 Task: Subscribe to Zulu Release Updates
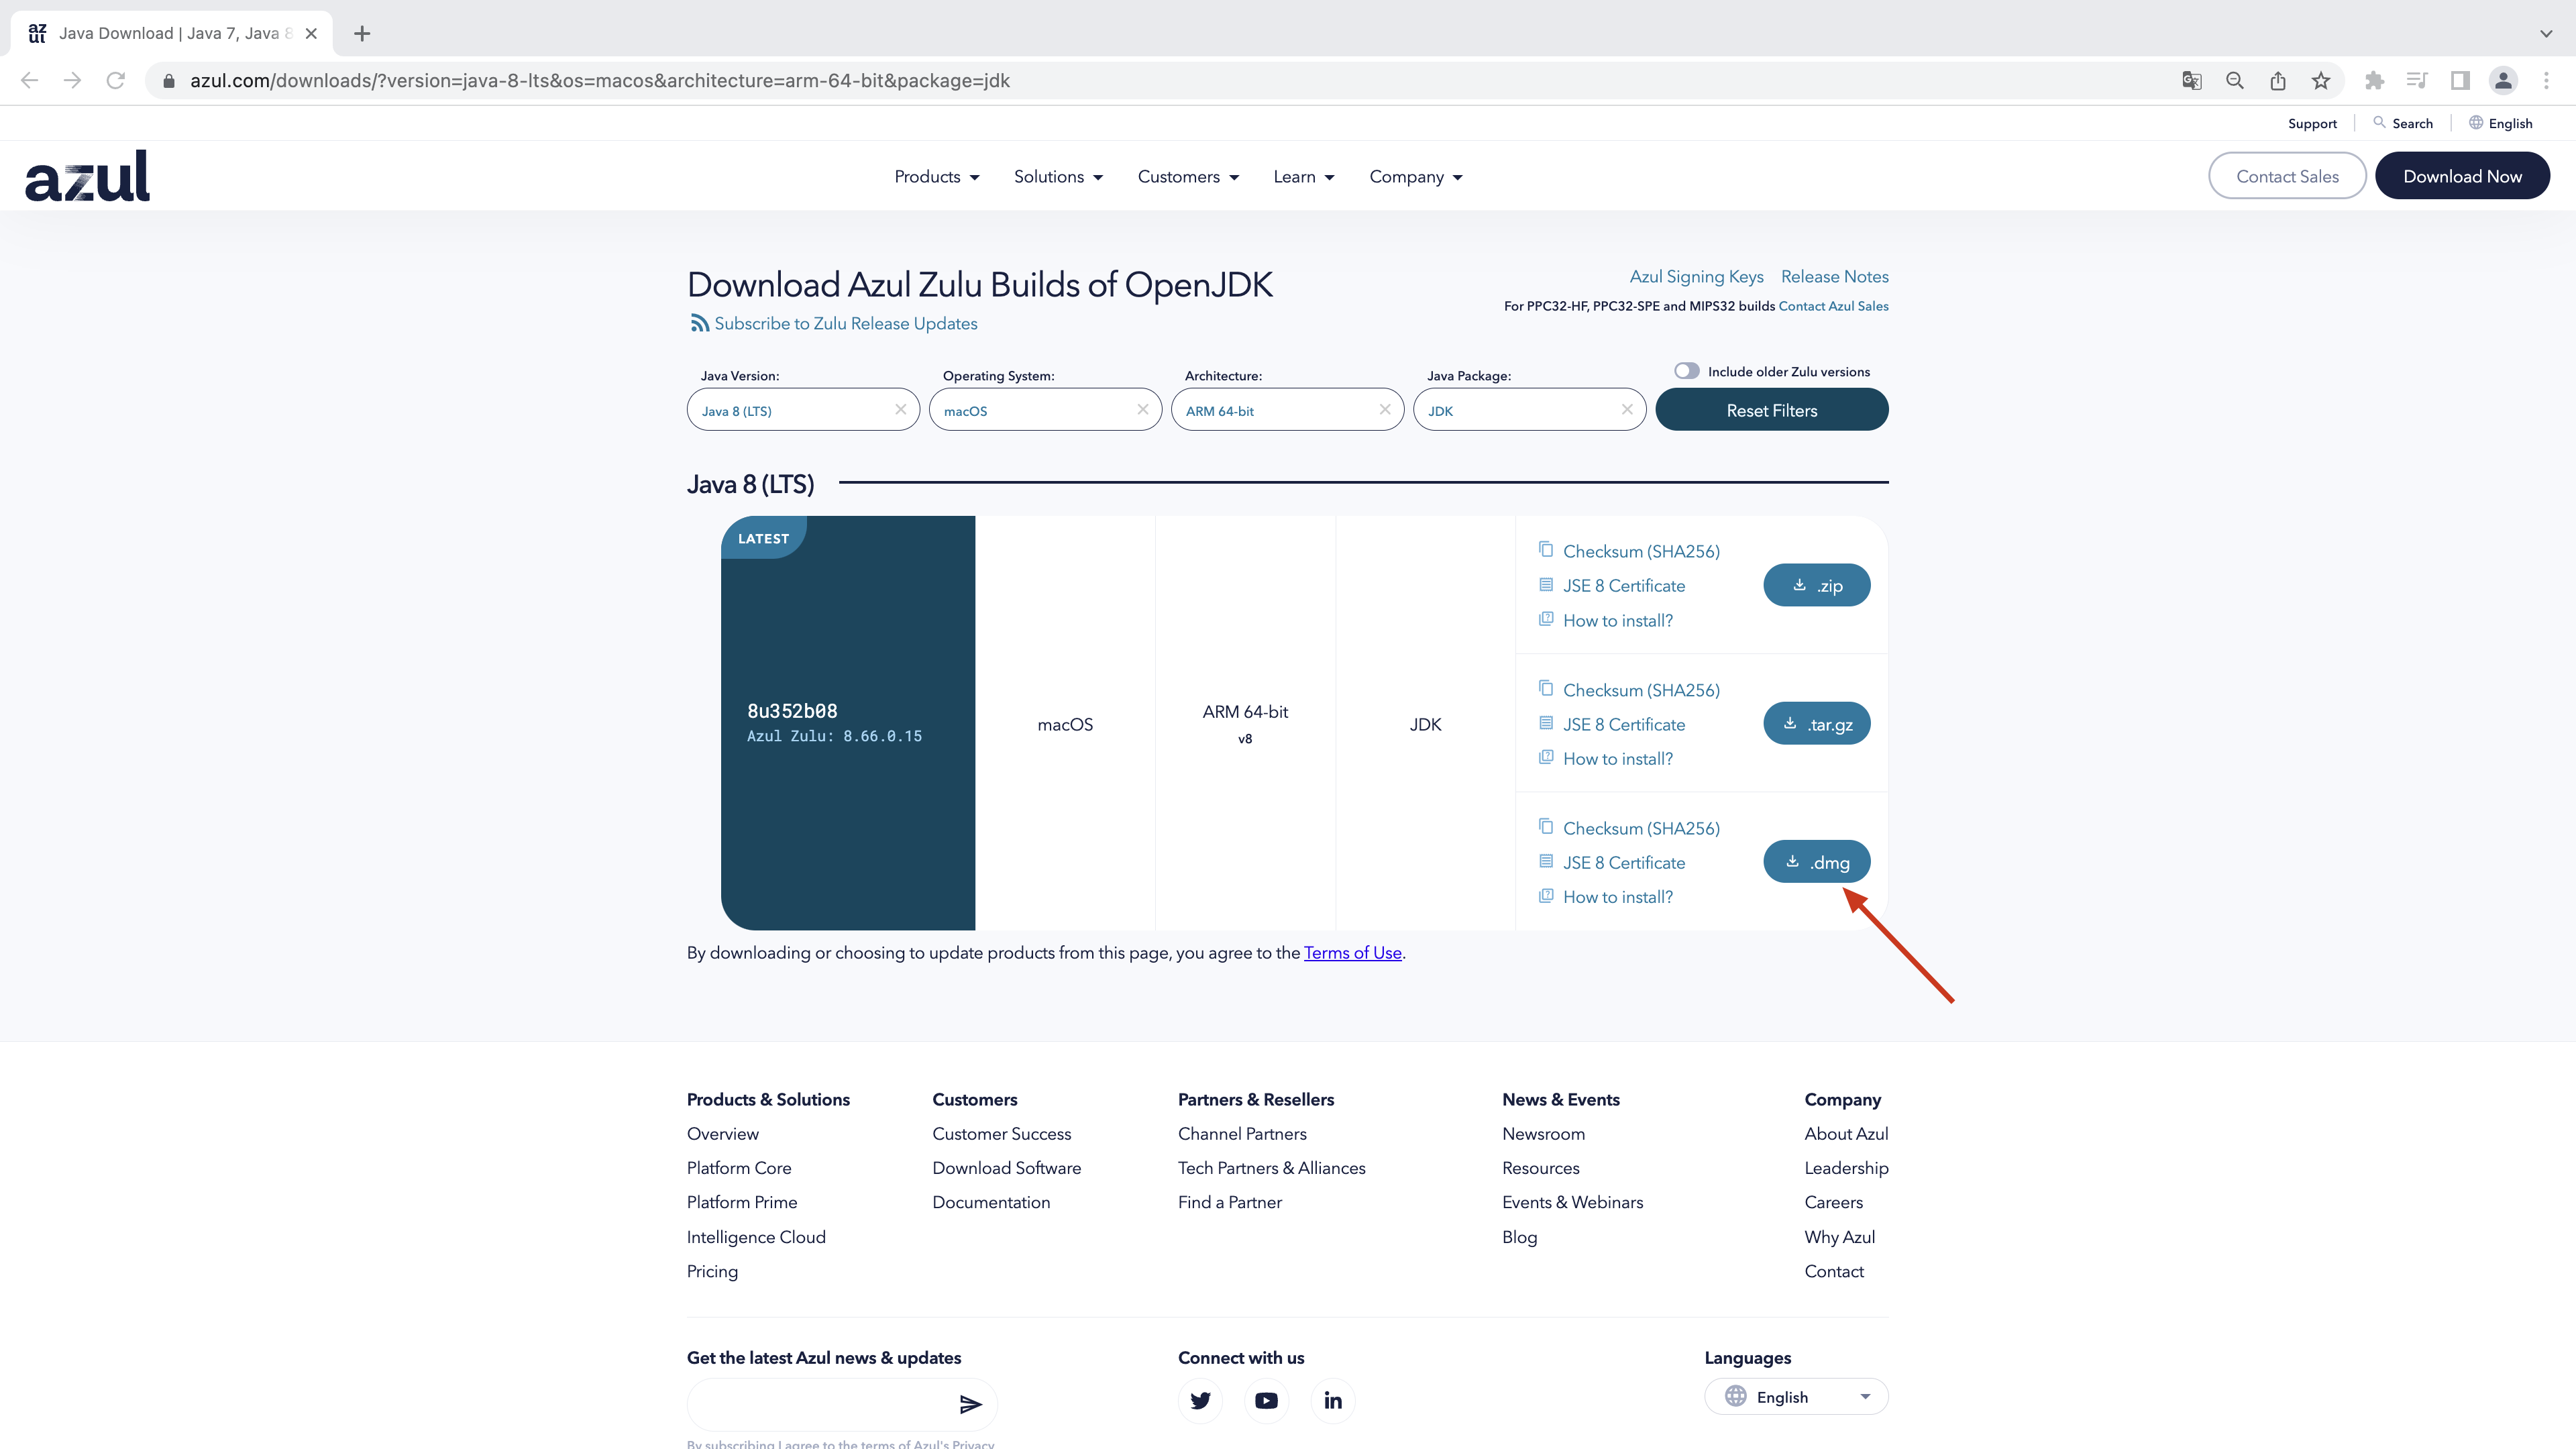pos(845,323)
